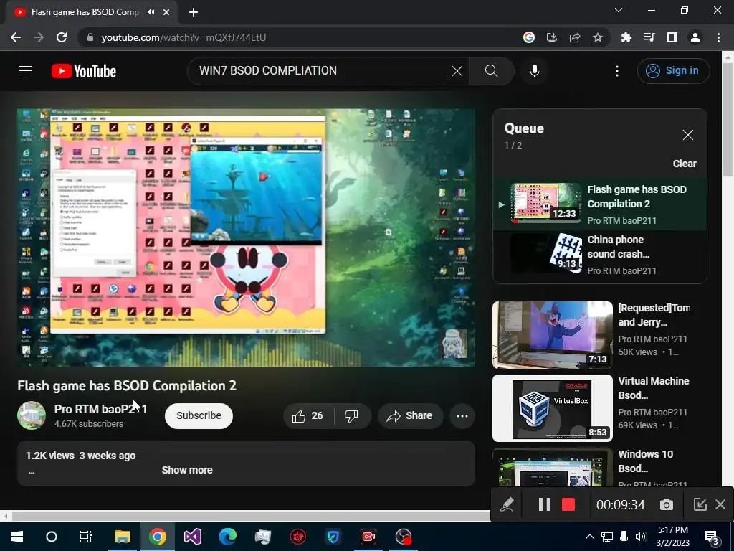Open YouTube settings three-dot menu

(617, 71)
